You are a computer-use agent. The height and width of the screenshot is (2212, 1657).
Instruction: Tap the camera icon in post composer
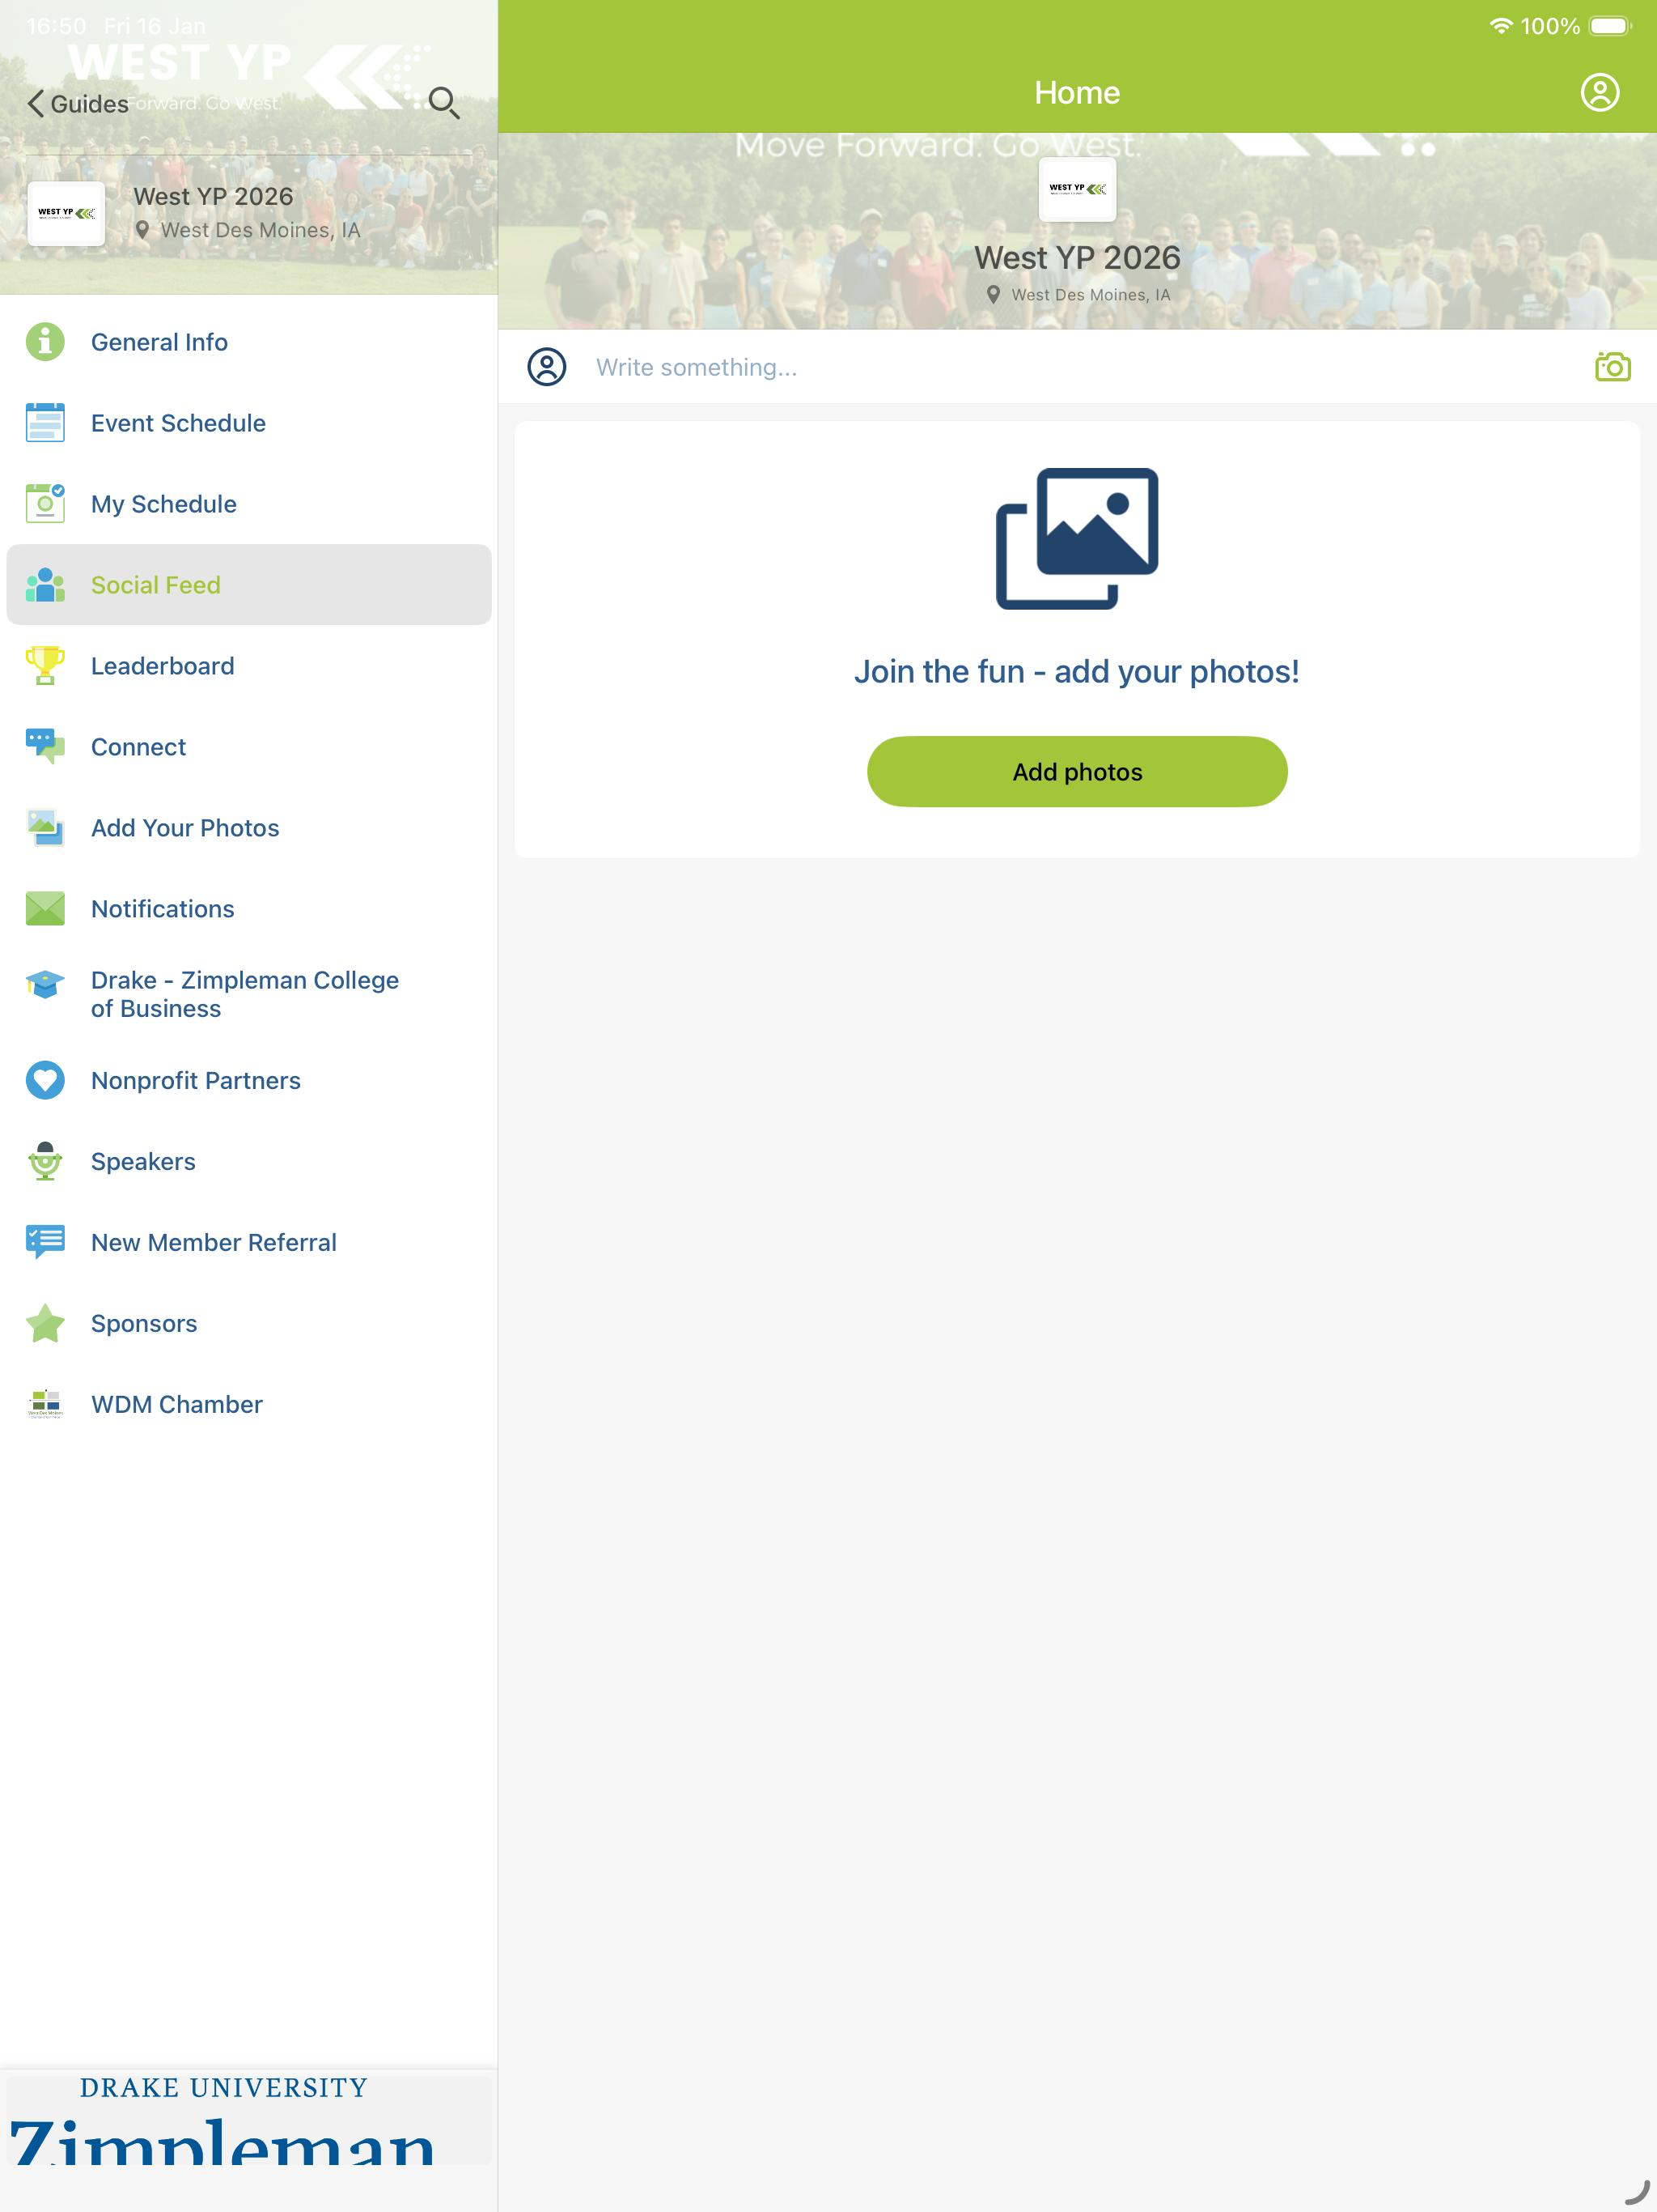(x=1612, y=367)
